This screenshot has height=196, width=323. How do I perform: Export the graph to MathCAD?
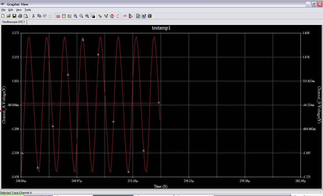pyautogui.click(x=144, y=16)
